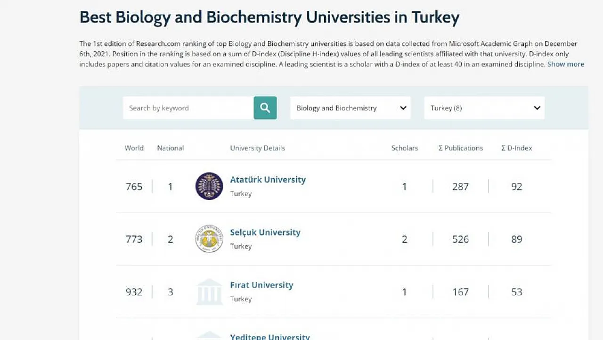Click Fırat University placeholder building icon
Viewport: 603px width, 340px height.
(209, 291)
